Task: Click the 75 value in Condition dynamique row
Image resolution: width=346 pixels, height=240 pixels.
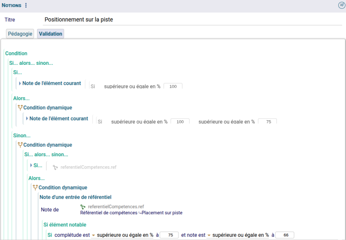Action: click(267, 122)
